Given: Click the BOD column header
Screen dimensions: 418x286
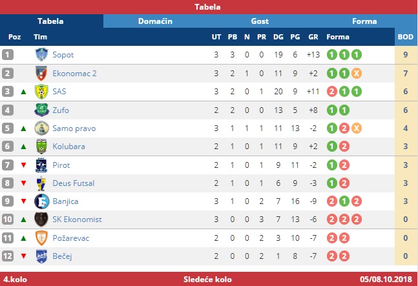Looking at the screenshot, I should pyautogui.click(x=406, y=37).
